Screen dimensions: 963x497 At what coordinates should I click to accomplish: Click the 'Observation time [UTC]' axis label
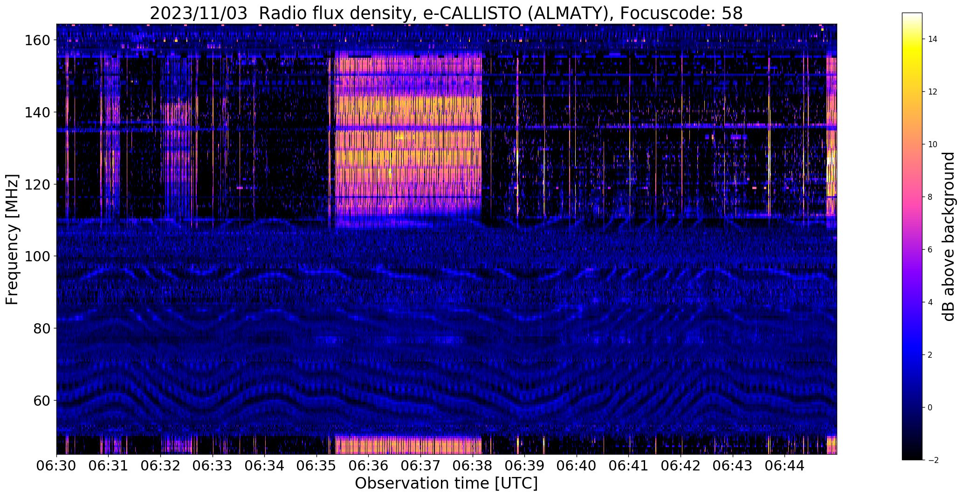pyautogui.click(x=446, y=483)
